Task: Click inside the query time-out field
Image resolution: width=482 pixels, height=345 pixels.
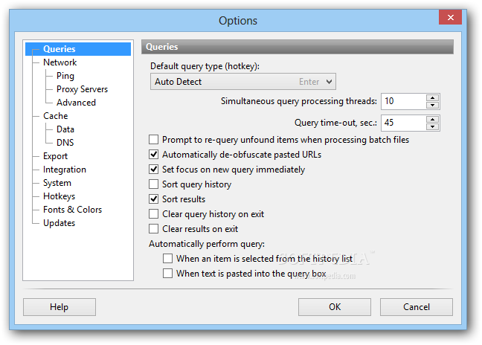Action: [403, 123]
